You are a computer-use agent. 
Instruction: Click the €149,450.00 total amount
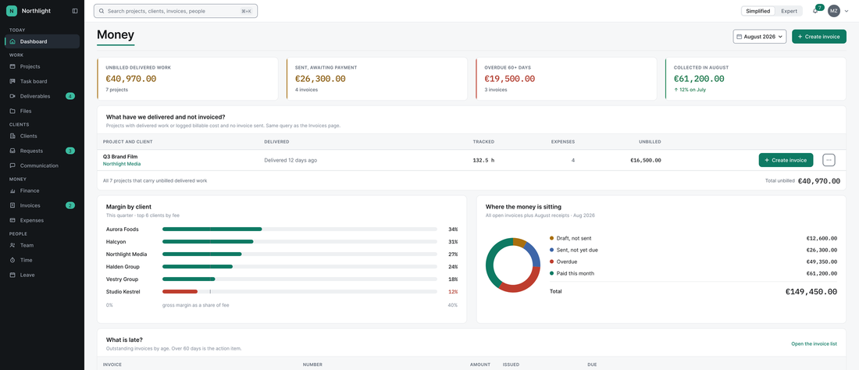click(x=811, y=292)
